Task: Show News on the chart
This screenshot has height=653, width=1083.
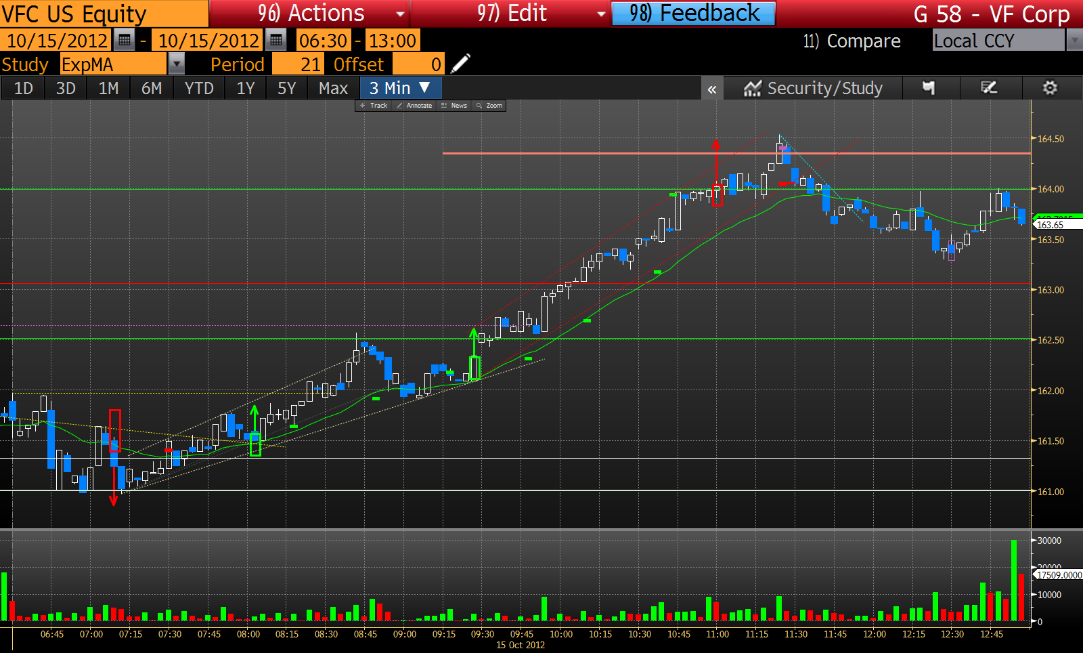Action: [x=454, y=106]
